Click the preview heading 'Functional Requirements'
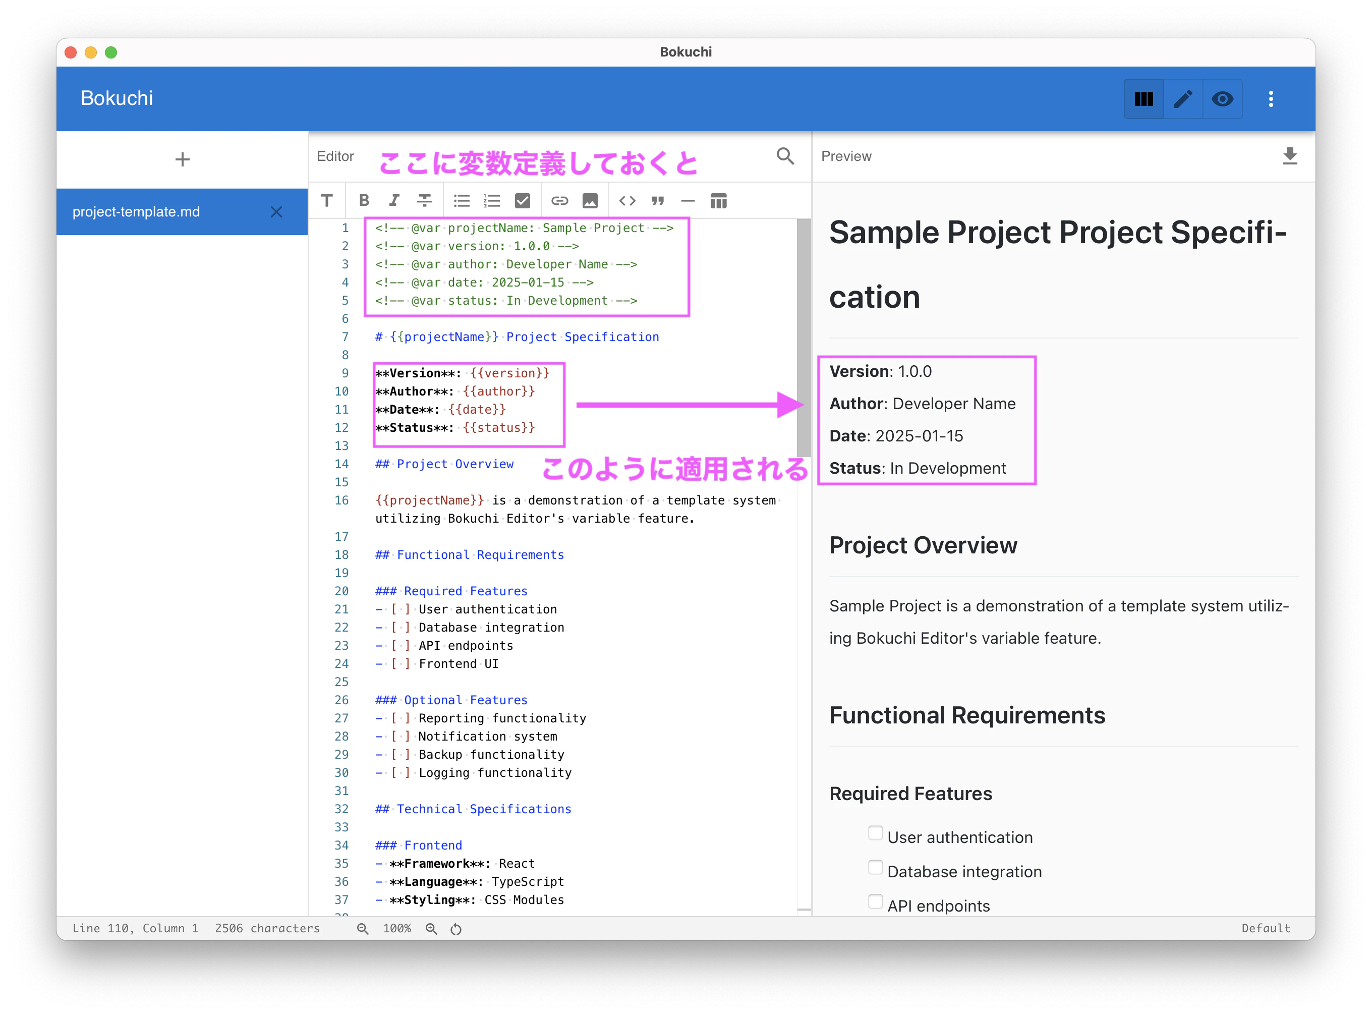The width and height of the screenshot is (1372, 1015). tap(967, 715)
